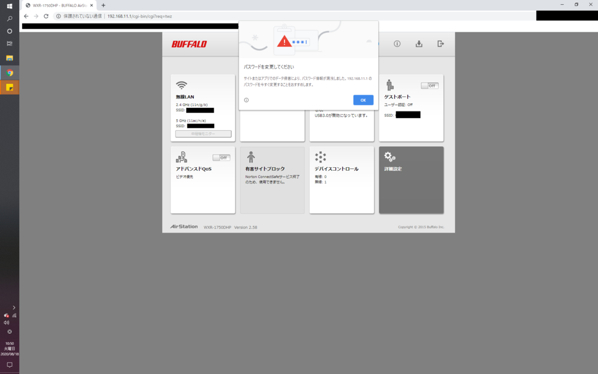598x374 pixels.
Task: Click the パスワードを変更してください dialog title
Action: tap(269, 67)
